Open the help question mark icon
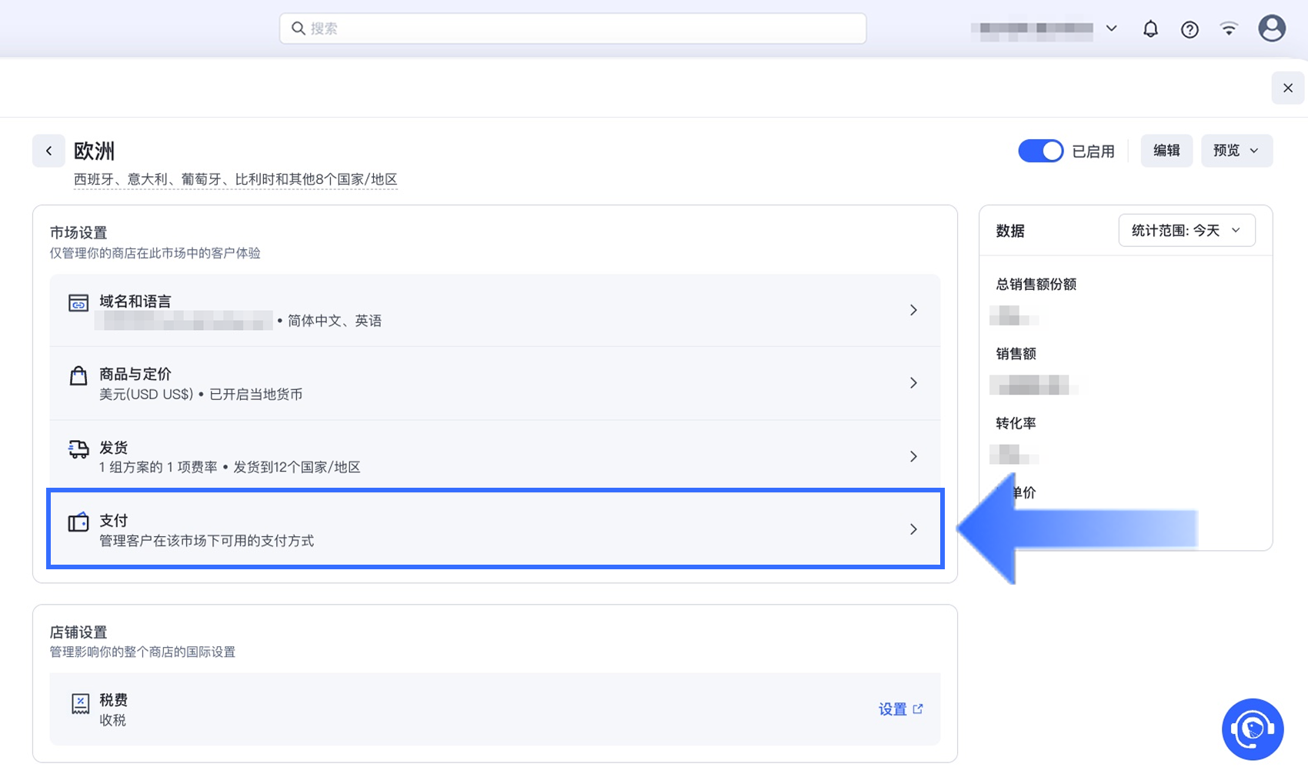Viewport: 1308px width, 777px height. coord(1190,29)
